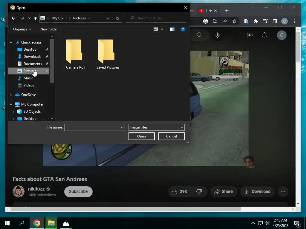Click the File name input box

(92, 127)
